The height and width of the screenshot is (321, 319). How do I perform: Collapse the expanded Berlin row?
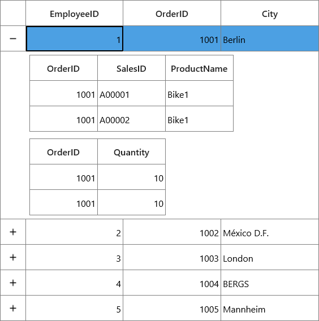coord(13,38)
